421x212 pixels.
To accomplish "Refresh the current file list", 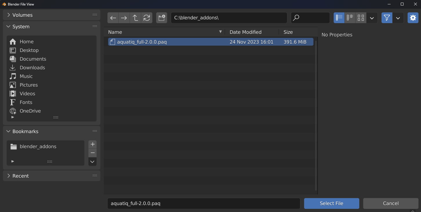I will [147, 18].
